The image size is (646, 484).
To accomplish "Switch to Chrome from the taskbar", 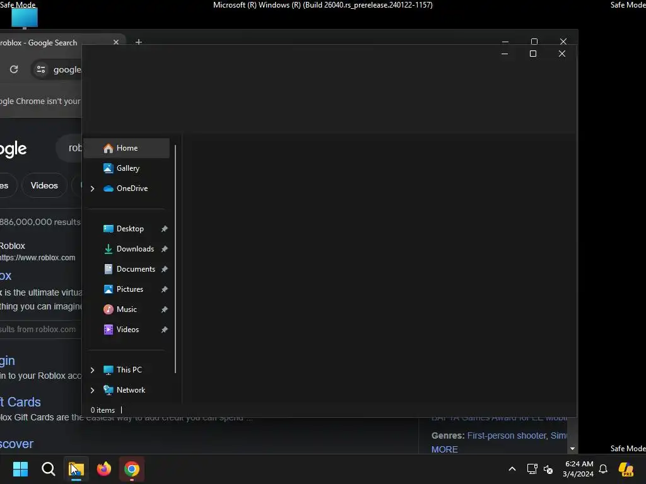I will click(x=132, y=469).
